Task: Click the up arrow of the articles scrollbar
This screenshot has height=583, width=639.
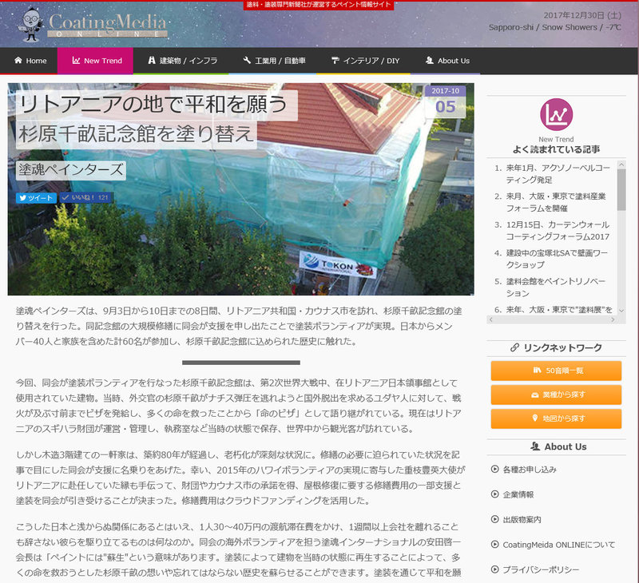Action: pyautogui.click(x=621, y=165)
